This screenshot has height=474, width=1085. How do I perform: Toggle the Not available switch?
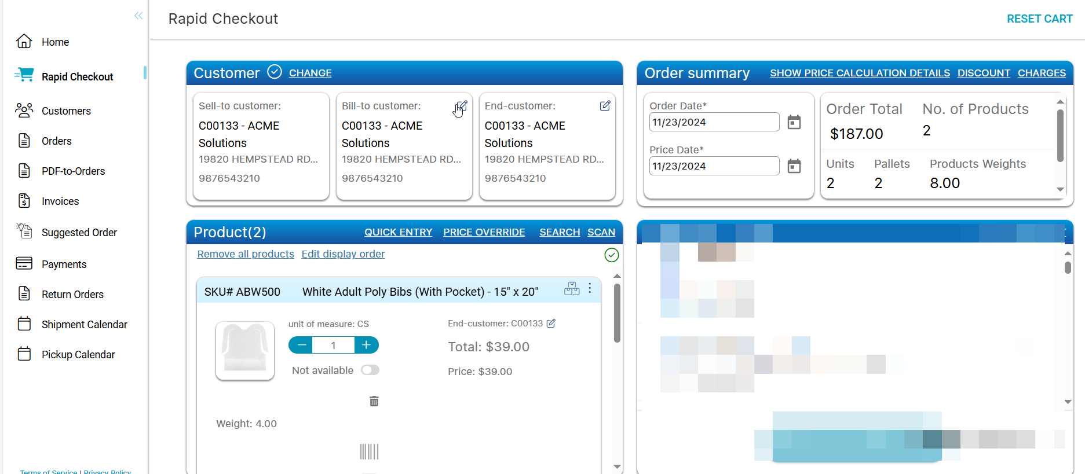point(370,370)
